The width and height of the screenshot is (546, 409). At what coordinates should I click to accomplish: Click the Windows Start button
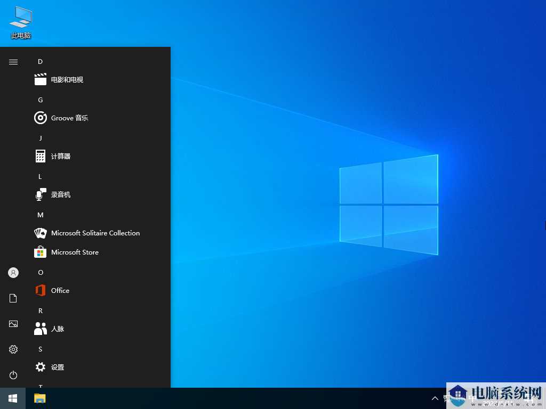pos(13,398)
